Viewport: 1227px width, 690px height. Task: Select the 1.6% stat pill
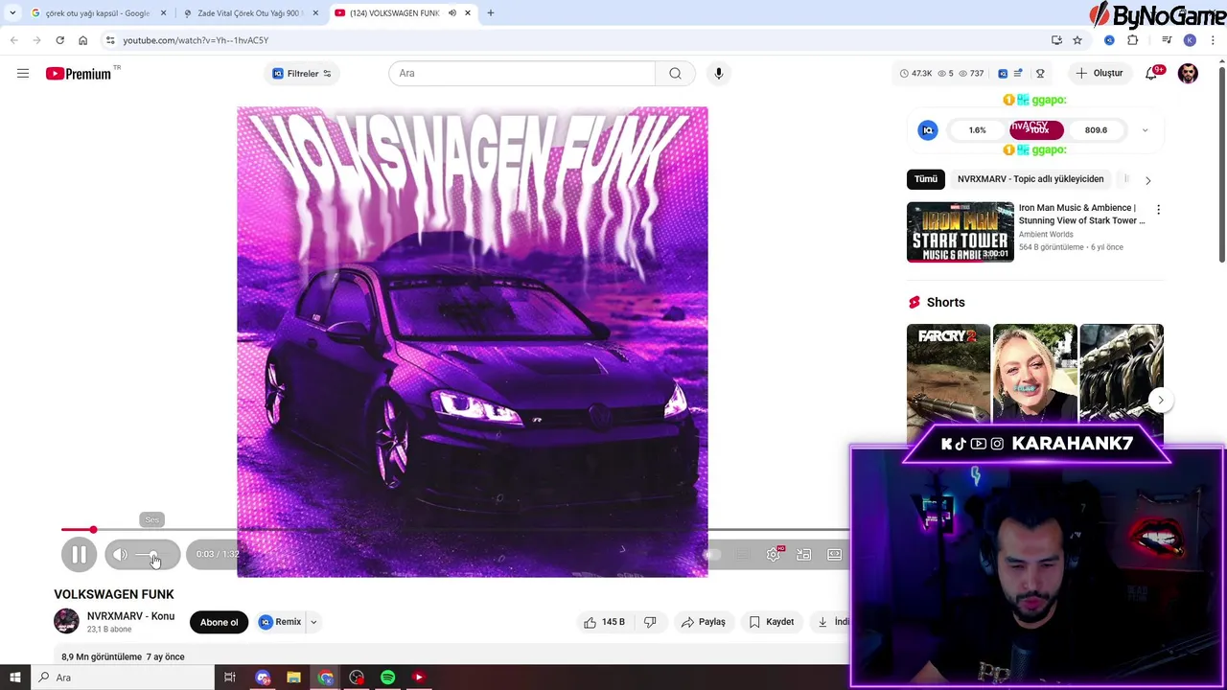pos(977,130)
